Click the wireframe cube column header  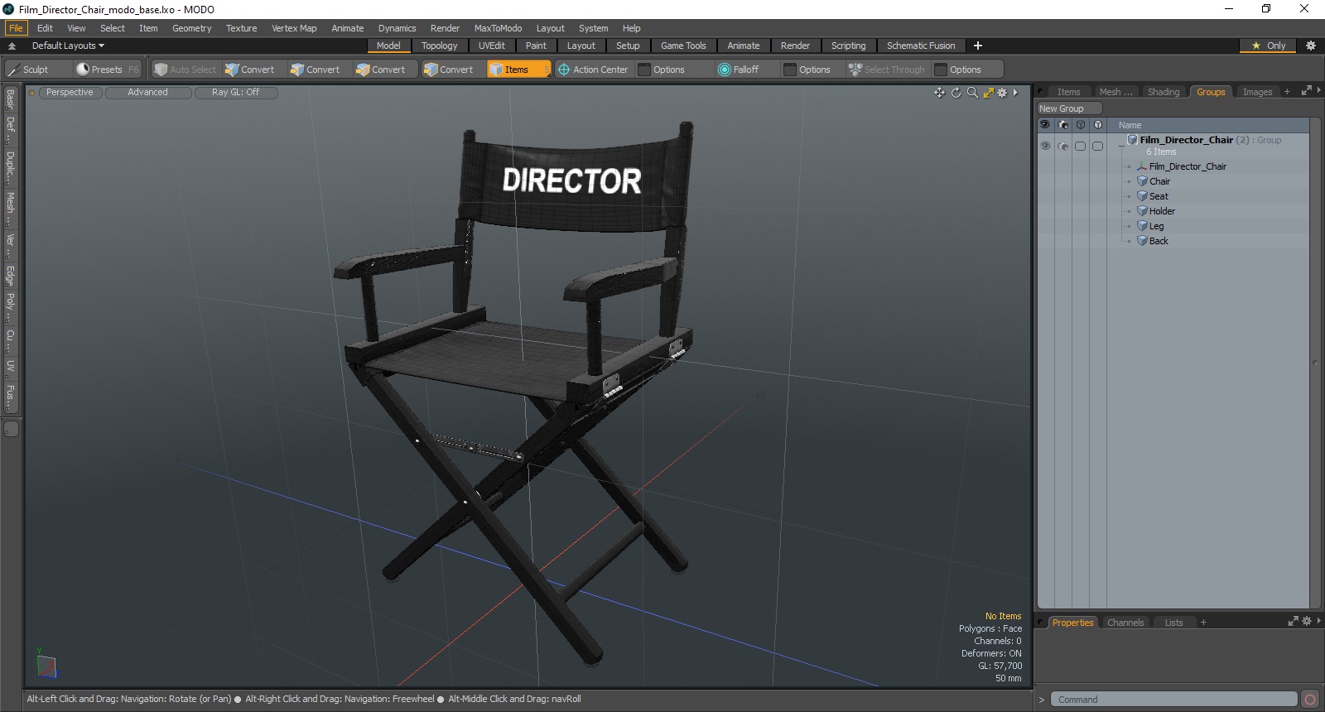1081,125
